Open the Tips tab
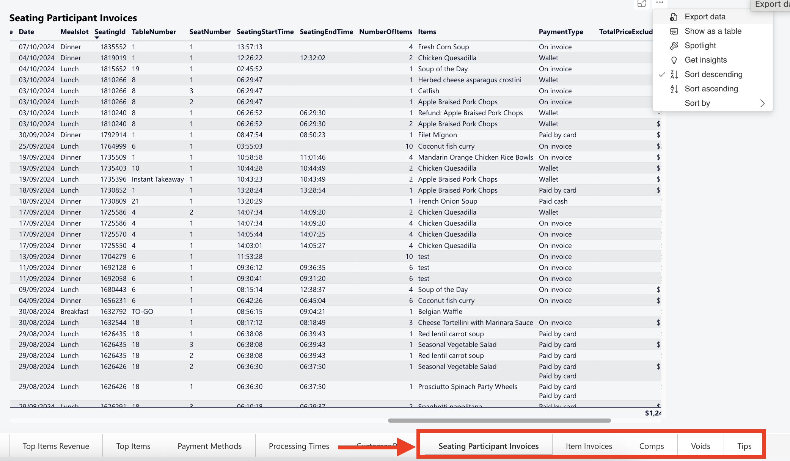Viewport: 790px width, 461px height. [744, 446]
